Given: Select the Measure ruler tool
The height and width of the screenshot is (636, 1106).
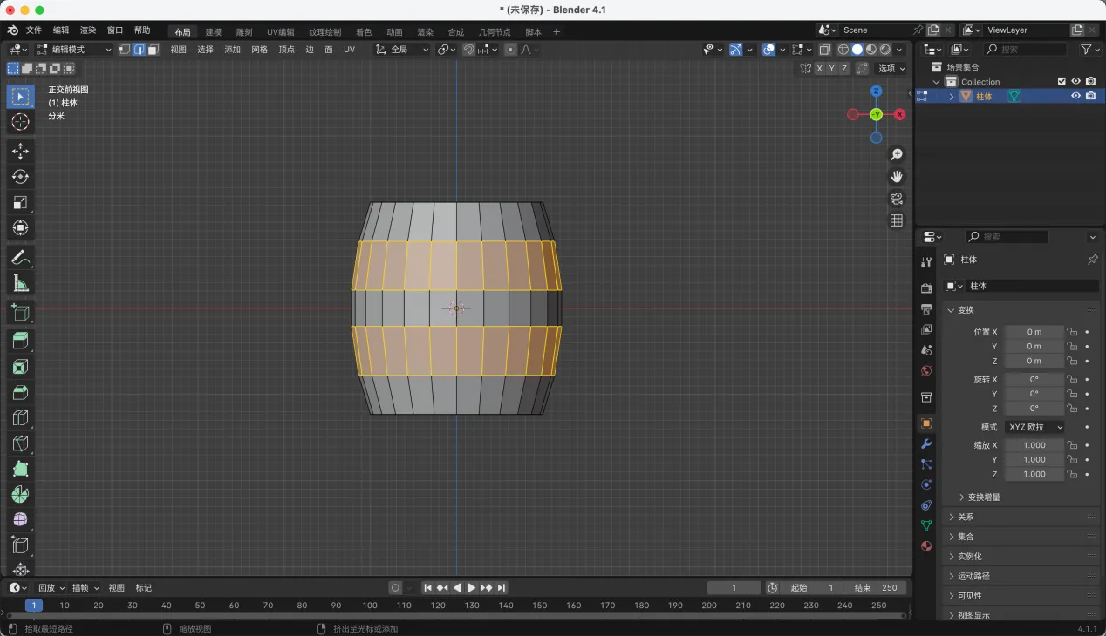Looking at the screenshot, I should tap(20, 283).
